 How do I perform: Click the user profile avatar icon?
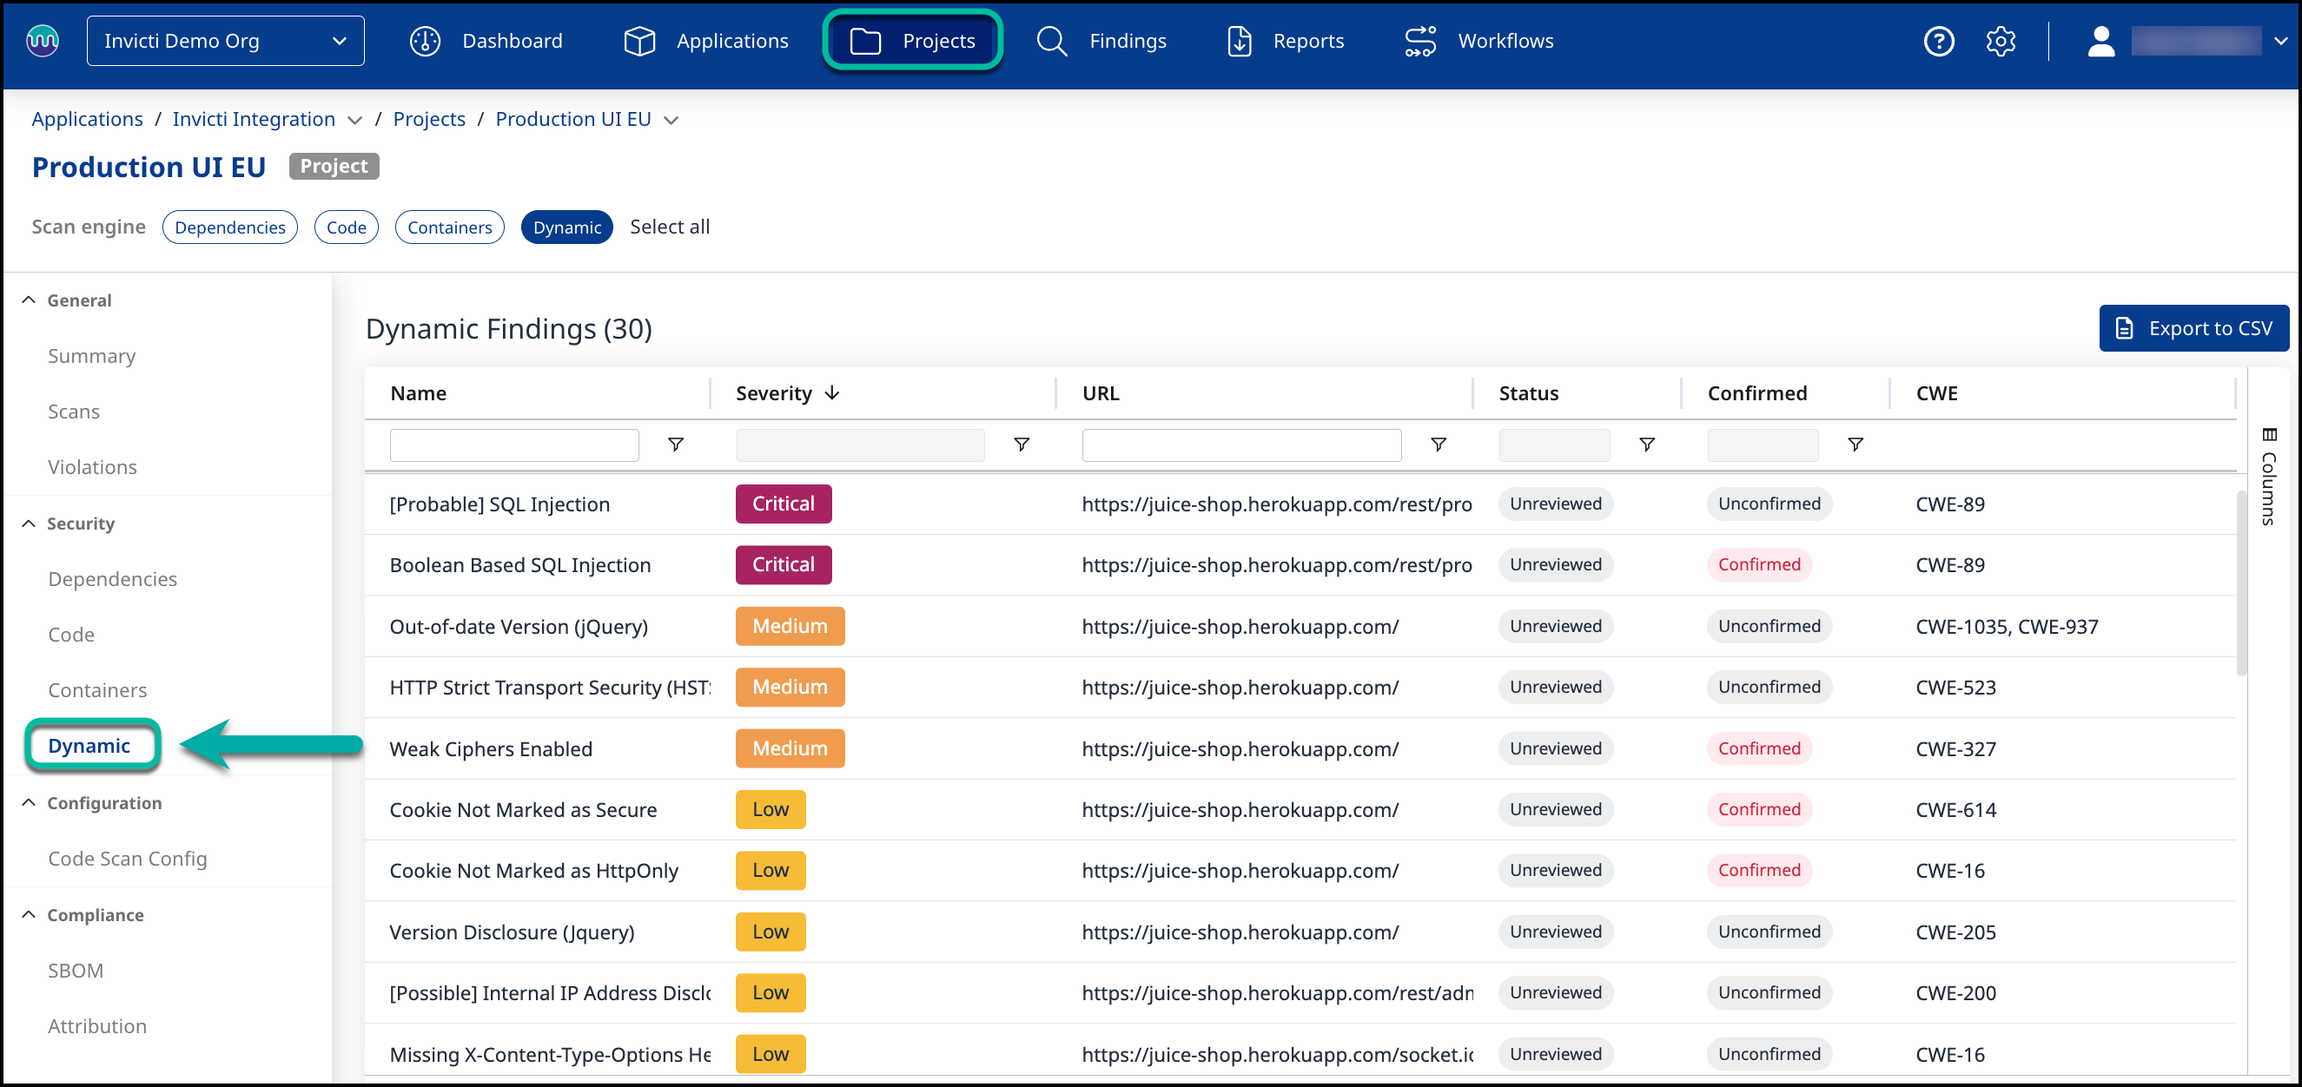point(2100,41)
